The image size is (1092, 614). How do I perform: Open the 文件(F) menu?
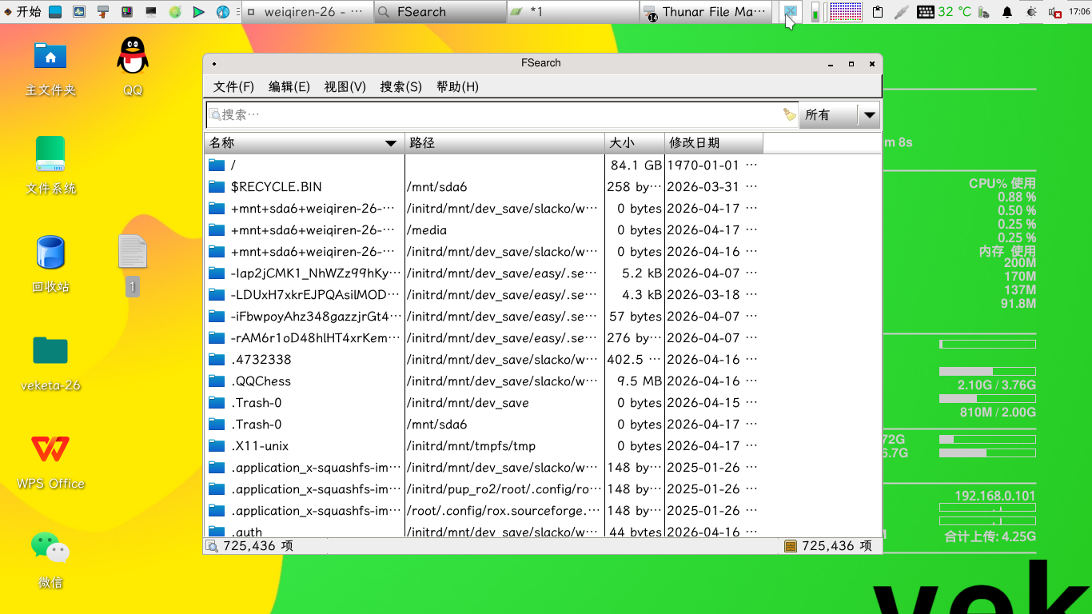(233, 86)
